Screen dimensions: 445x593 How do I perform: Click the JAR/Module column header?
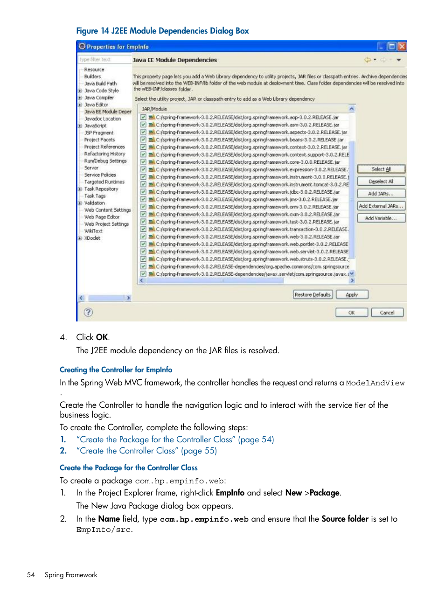[243, 109]
